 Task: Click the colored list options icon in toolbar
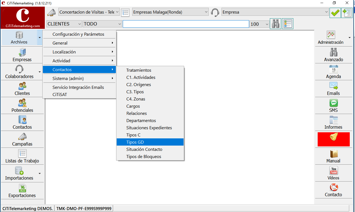[288, 24]
